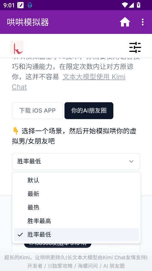
Task: Select the checked 胜率最低 option
Action: pyautogui.click(x=76, y=235)
